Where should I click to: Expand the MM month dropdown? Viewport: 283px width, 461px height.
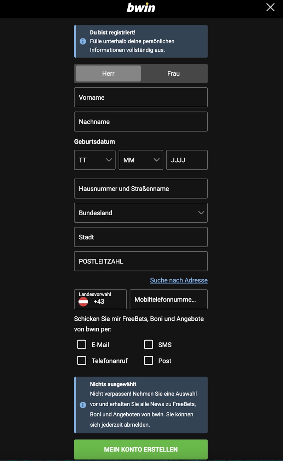(141, 160)
